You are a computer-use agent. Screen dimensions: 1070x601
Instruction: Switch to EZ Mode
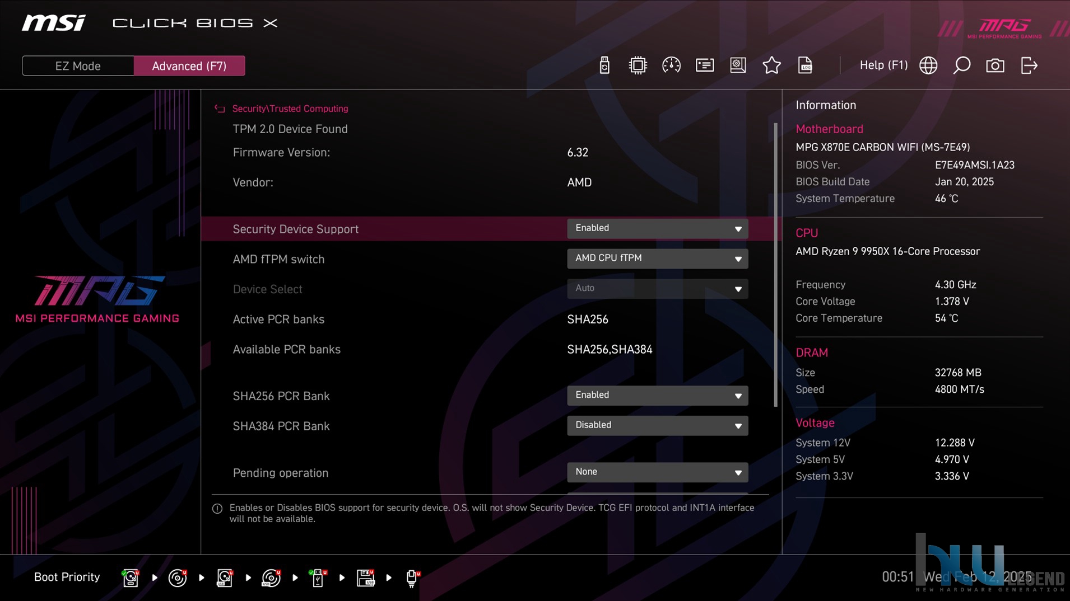point(78,66)
